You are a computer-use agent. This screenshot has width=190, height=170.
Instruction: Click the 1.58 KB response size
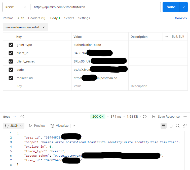(132, 117)
